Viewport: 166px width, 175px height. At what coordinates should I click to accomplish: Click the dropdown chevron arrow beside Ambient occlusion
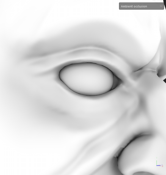pyautogui.click(x=161, y=6)
